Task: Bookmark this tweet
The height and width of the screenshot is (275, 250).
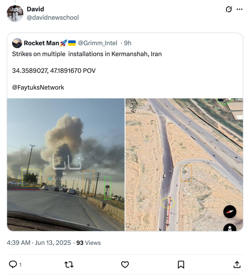Action: click(x=181, y=265)
